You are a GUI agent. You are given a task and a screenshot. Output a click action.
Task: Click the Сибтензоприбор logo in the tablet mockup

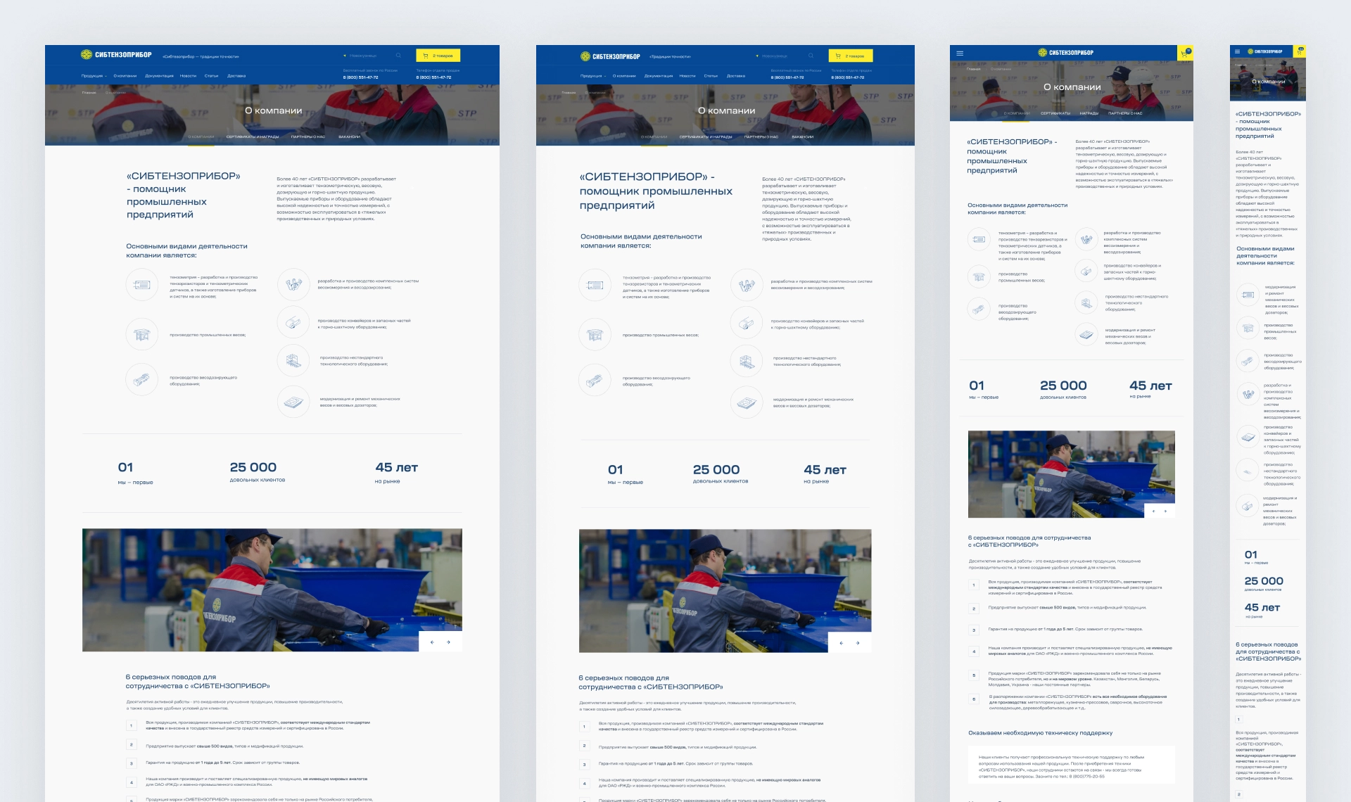point(1066,53)
